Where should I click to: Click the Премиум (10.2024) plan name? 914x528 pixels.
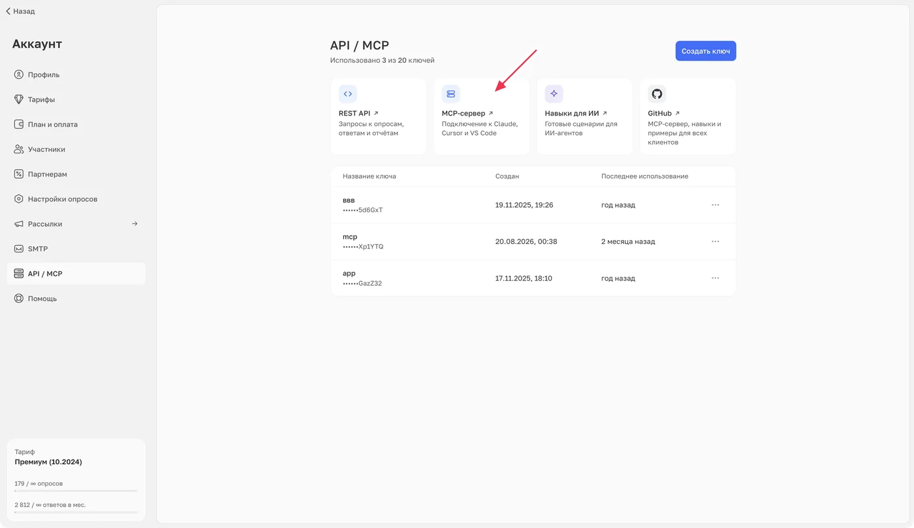(48, 462)
